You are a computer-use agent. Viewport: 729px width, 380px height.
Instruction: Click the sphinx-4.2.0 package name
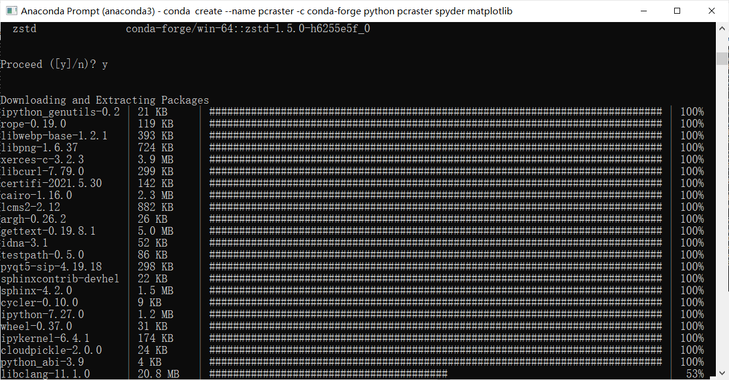(36, 291)
